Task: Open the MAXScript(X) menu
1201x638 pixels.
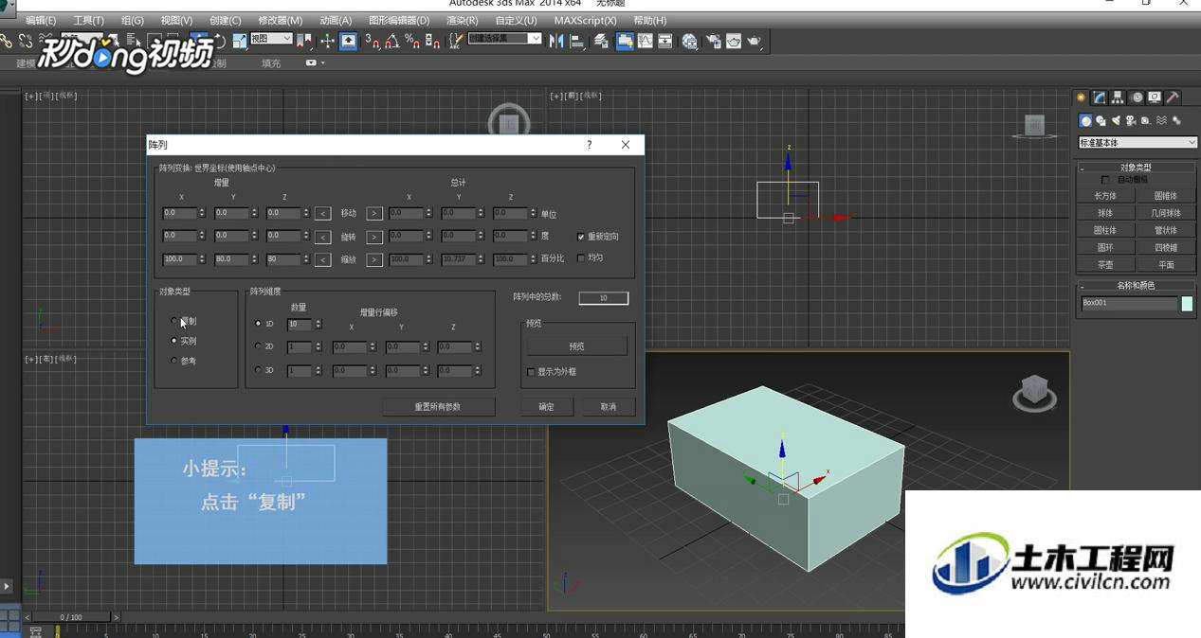Action: point(585,20)
